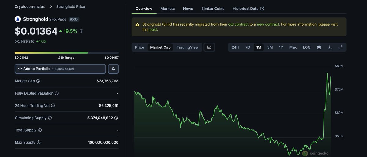Select the Max time range
This screenshot has width=367, height=157.
click(x=293, y=47)
